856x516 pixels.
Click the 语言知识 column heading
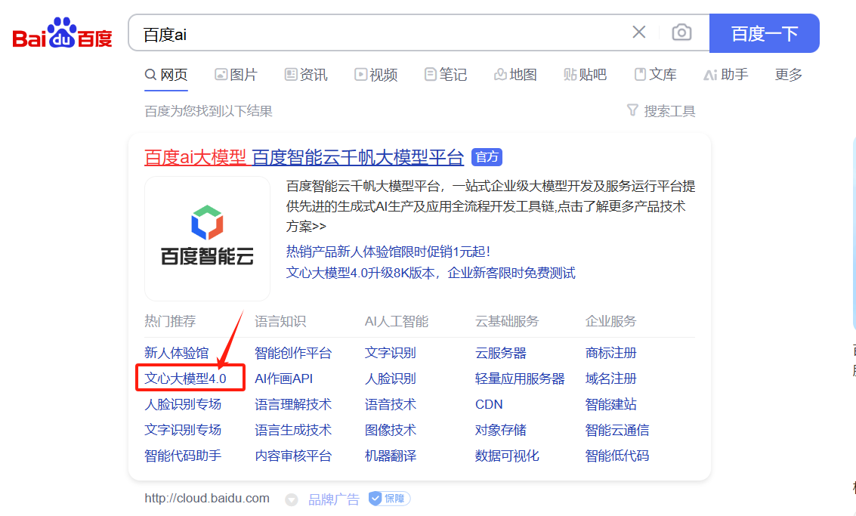[280, 321]
